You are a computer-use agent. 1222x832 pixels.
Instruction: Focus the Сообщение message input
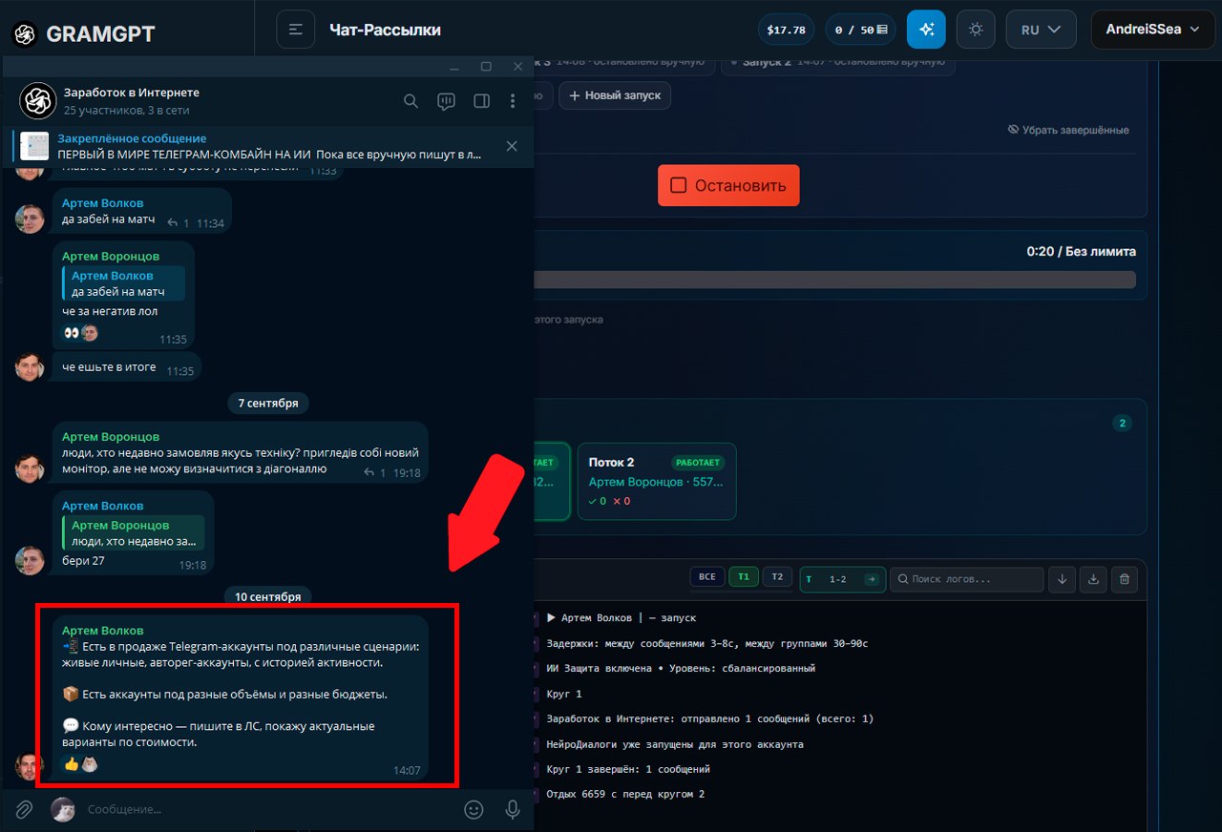[x=269, y=809]
